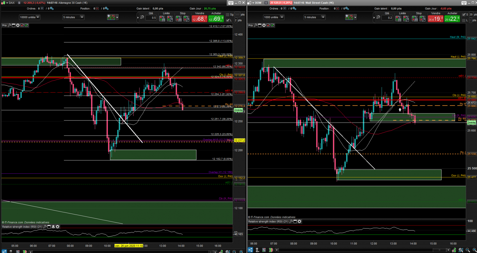Buy DAX at 12 269,9

tap(216, 19)
